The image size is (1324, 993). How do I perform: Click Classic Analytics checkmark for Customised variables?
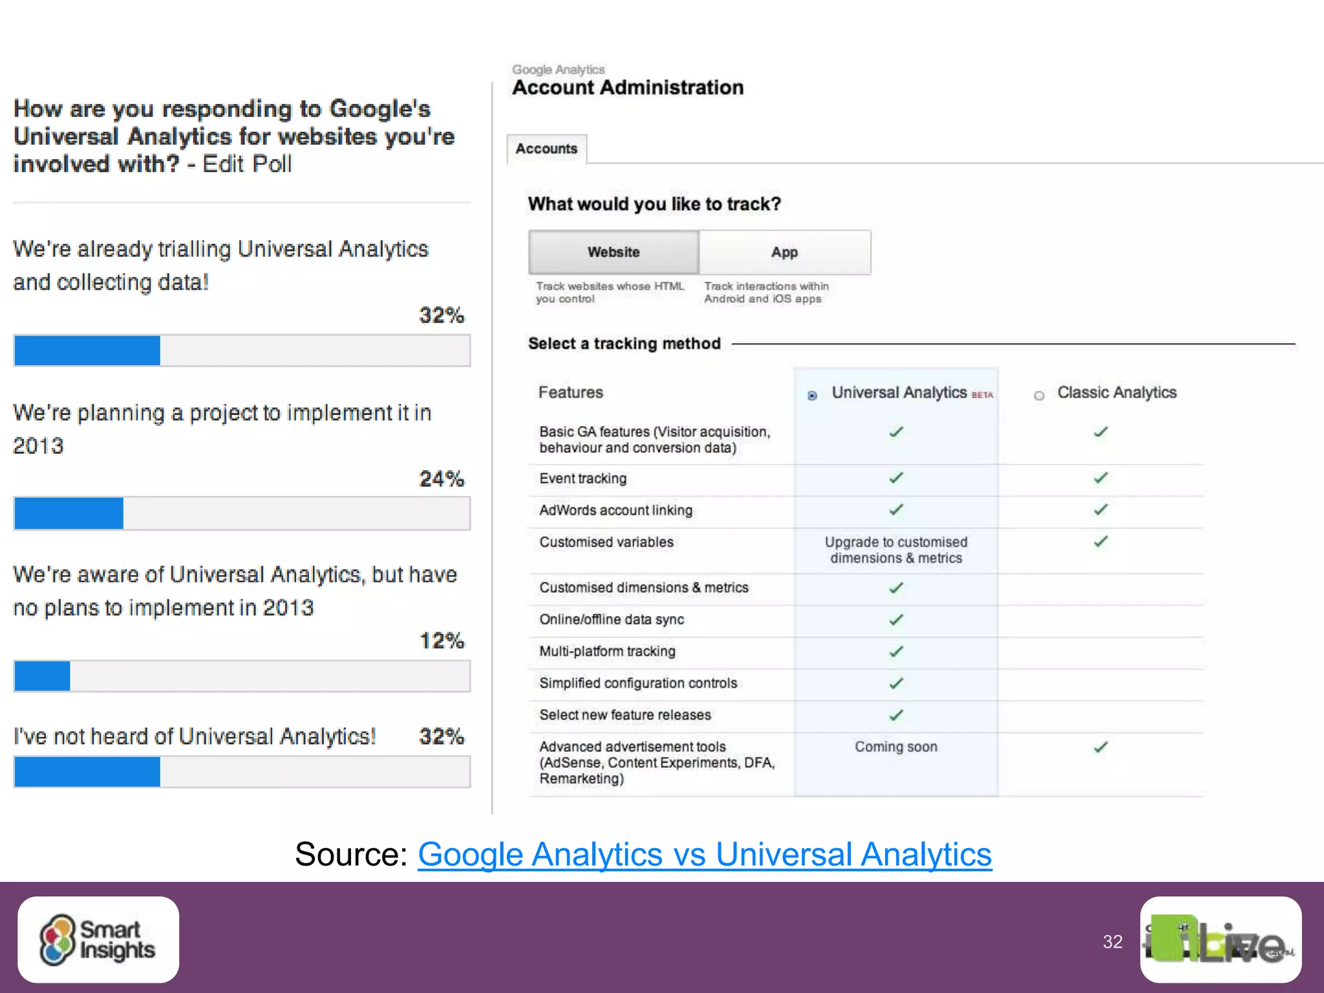[1101, 542]
